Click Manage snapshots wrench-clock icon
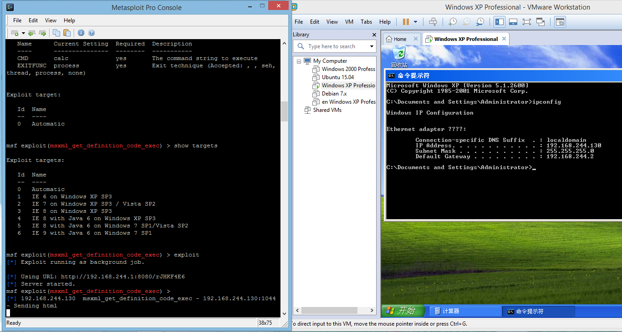622x332 pixels. [x=480, y=22]
